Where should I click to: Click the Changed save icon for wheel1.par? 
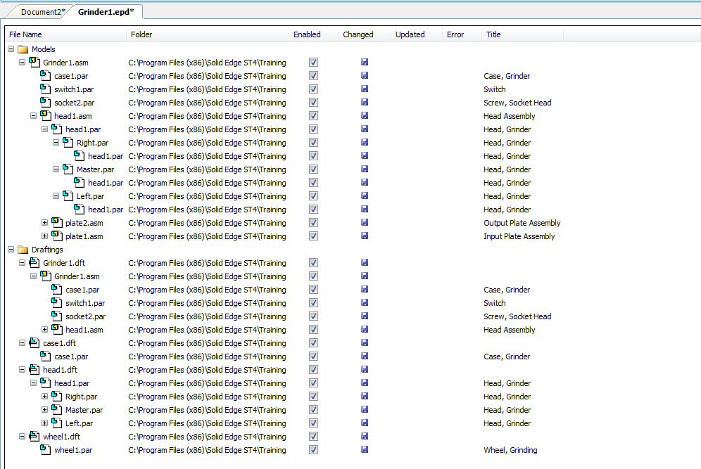click(364, 450)
